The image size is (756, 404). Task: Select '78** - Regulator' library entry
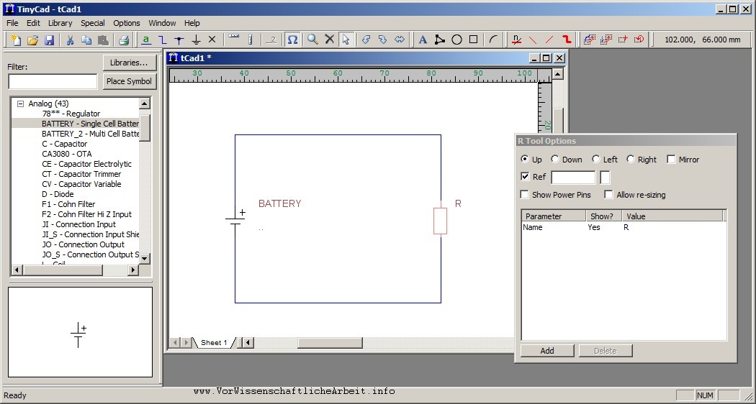71,114
